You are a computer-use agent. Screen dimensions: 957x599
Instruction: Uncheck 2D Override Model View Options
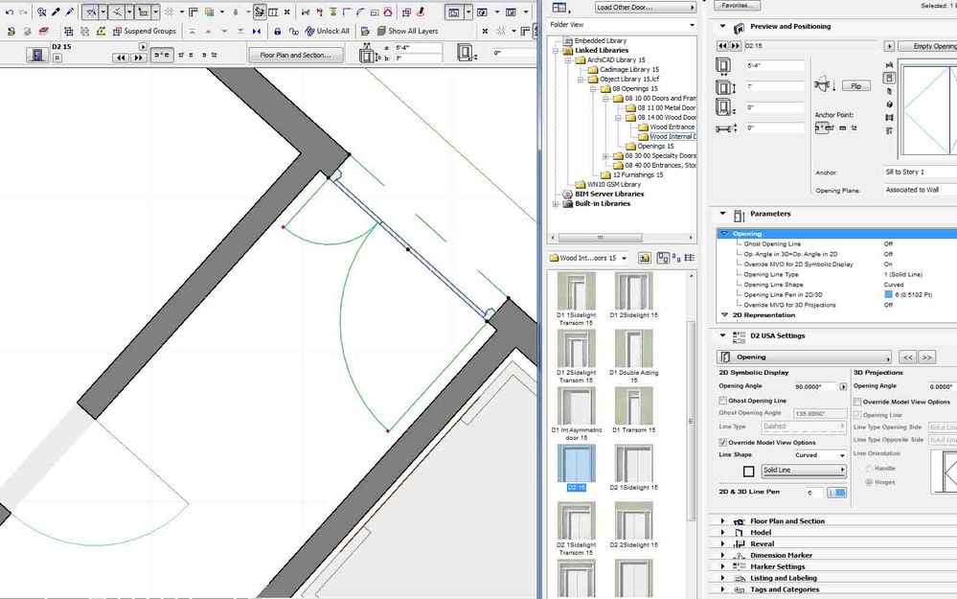click(722, 442)
